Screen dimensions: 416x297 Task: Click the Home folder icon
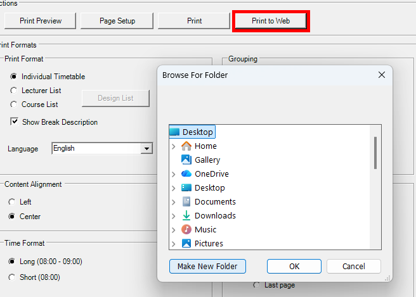click(x=186, y=146)
